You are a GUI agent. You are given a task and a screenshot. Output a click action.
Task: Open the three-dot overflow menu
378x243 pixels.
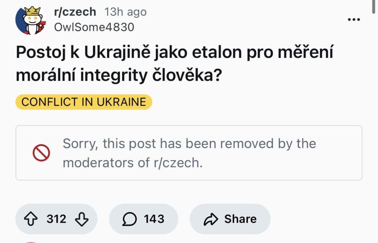click(x=354, y=18)
